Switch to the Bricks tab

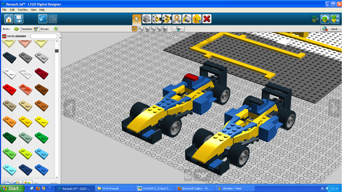(x=11, y=29)
